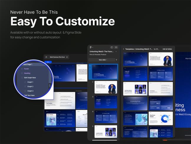Click the Heading layer icon
The width and height of the screenshot is (191, 144).
pos(22,73)
